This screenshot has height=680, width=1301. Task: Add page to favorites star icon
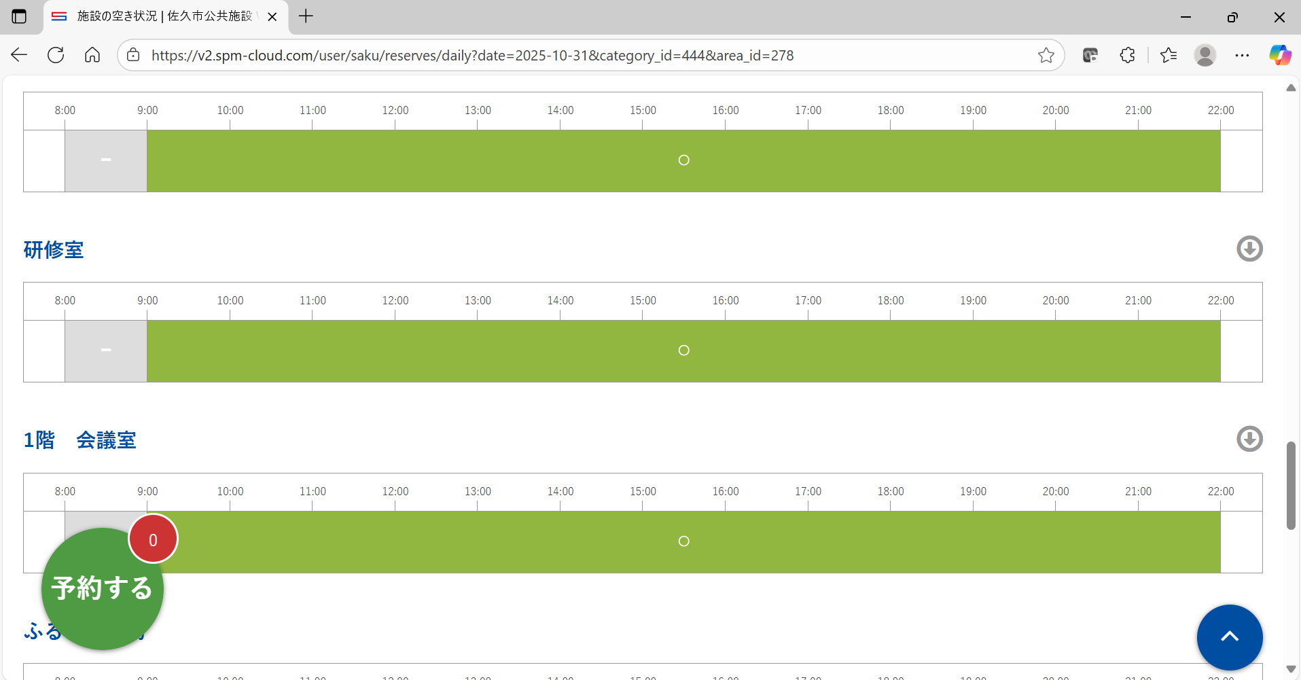(1046, 55)
